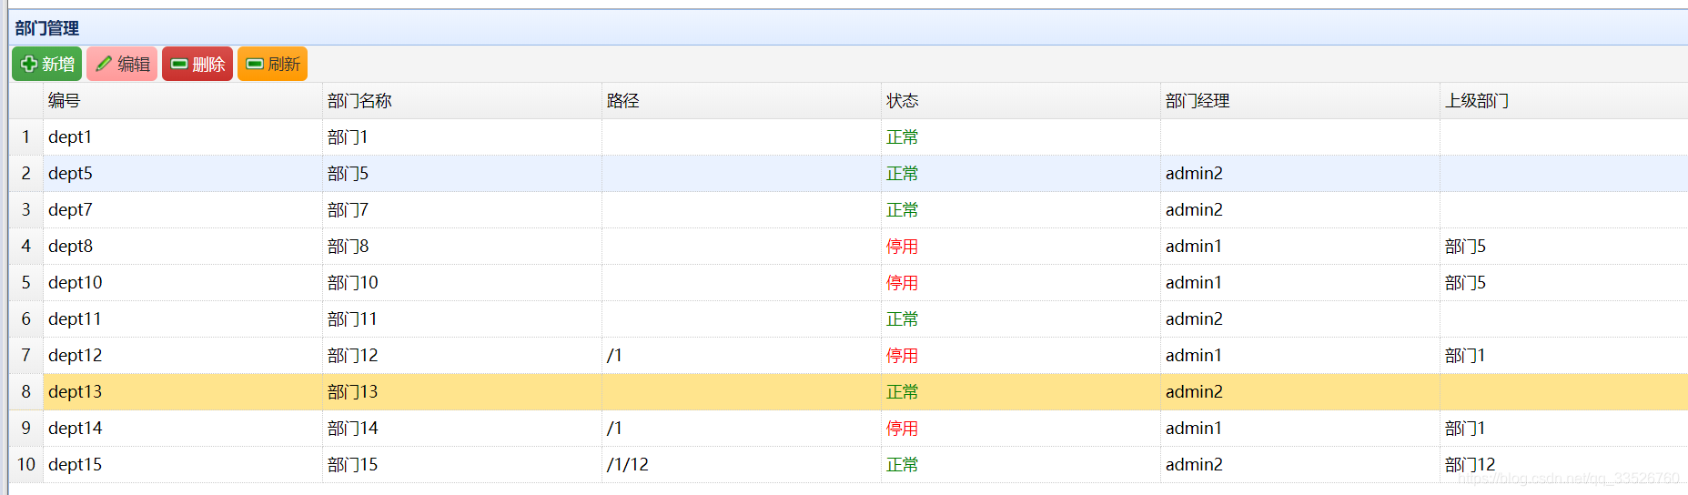Click the 部门10 name cell

point(462,282)
